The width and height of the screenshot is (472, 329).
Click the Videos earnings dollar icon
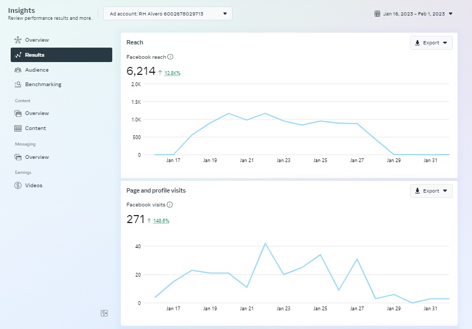[18, 186]
